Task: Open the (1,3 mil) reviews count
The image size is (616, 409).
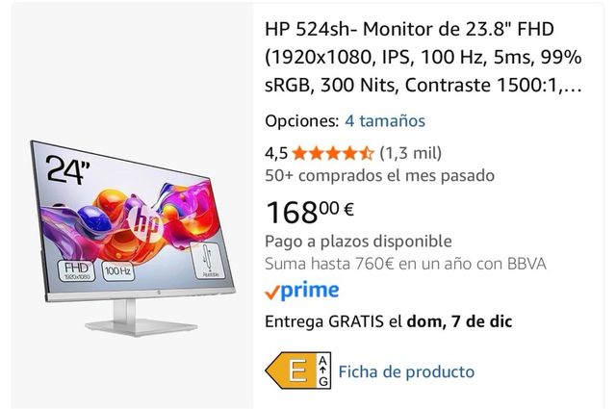Action: point(411,153)
